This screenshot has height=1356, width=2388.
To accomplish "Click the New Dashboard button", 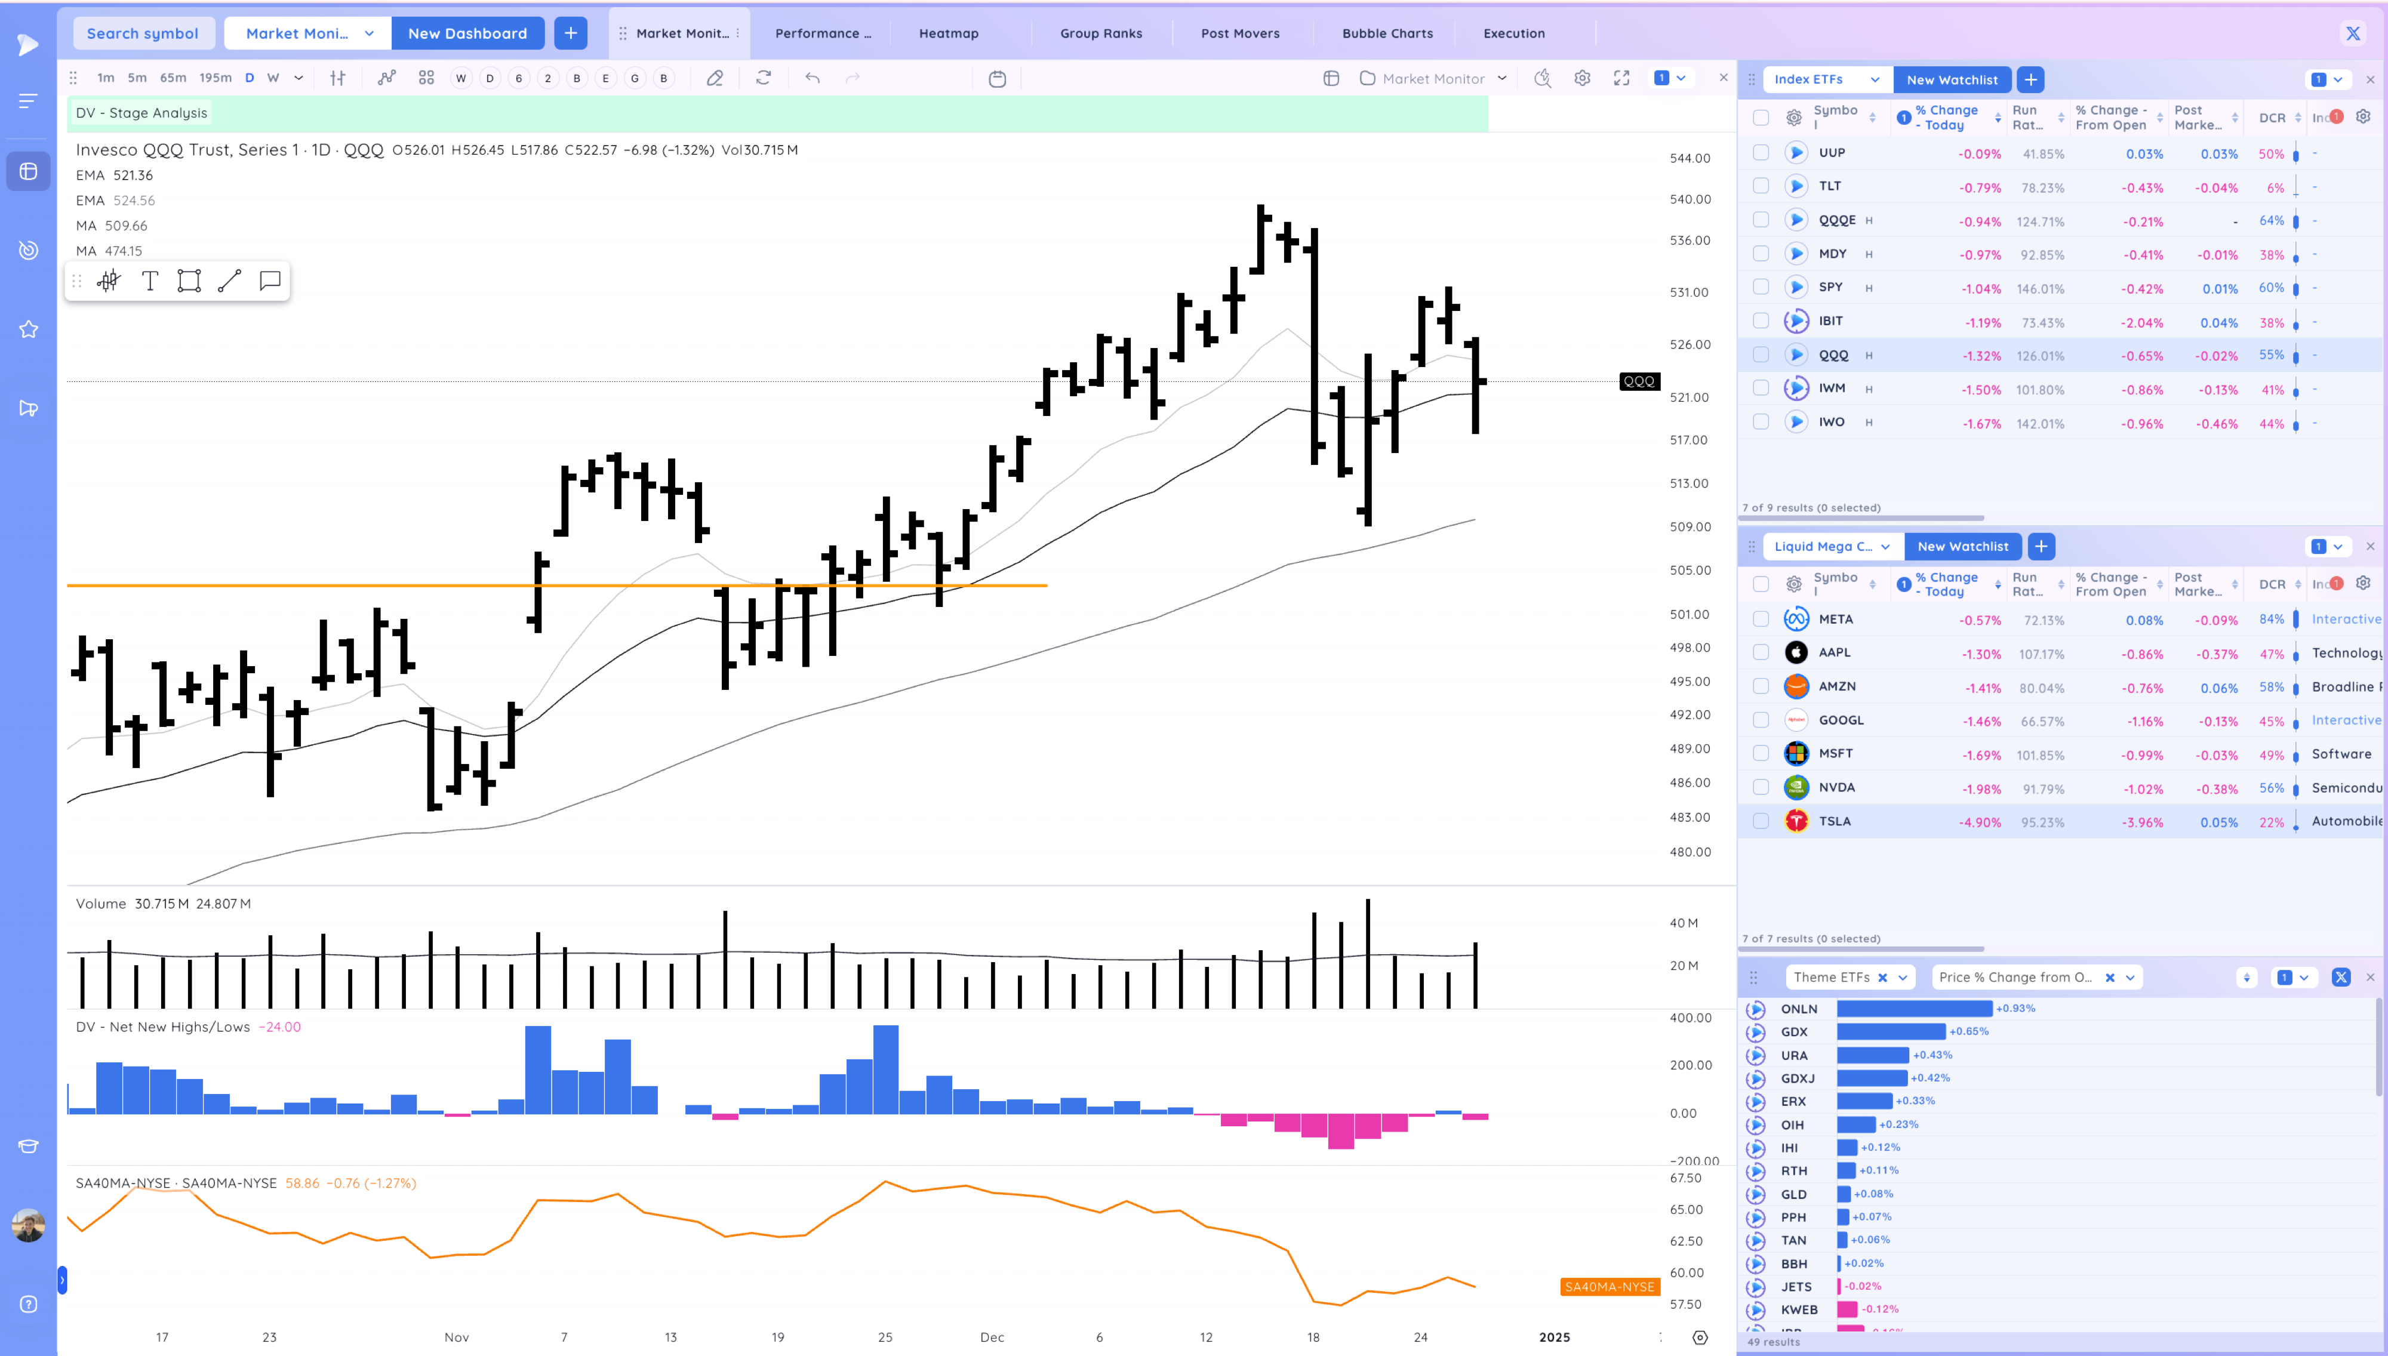I will 467,33.
